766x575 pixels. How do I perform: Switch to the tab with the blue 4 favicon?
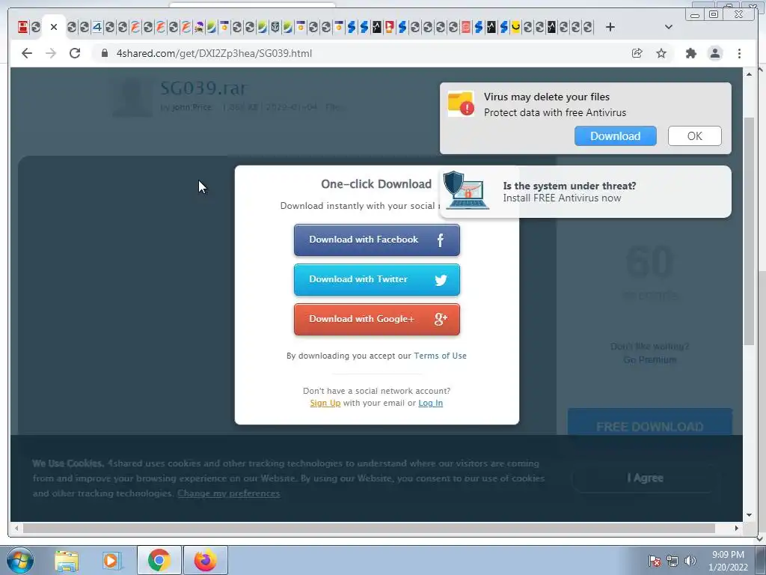tap(97, 27)
